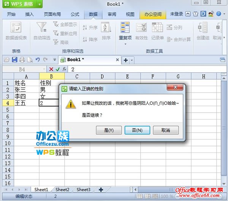Expand the WPS 表格 application menu arrow
Viewport: 228px width, 201px height.
[40, 4]
